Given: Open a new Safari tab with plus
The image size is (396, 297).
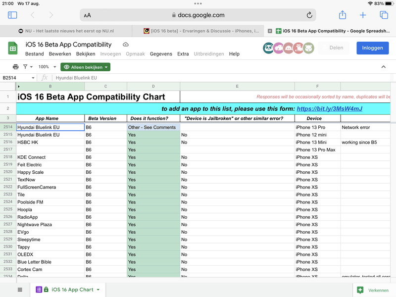Looking at the screenshot, I should coord(363,15).
